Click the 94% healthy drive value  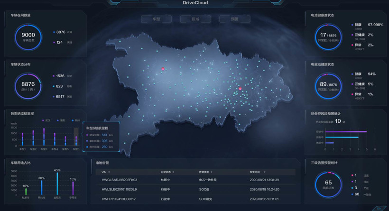pyautogui.click(x=371, y=74)
